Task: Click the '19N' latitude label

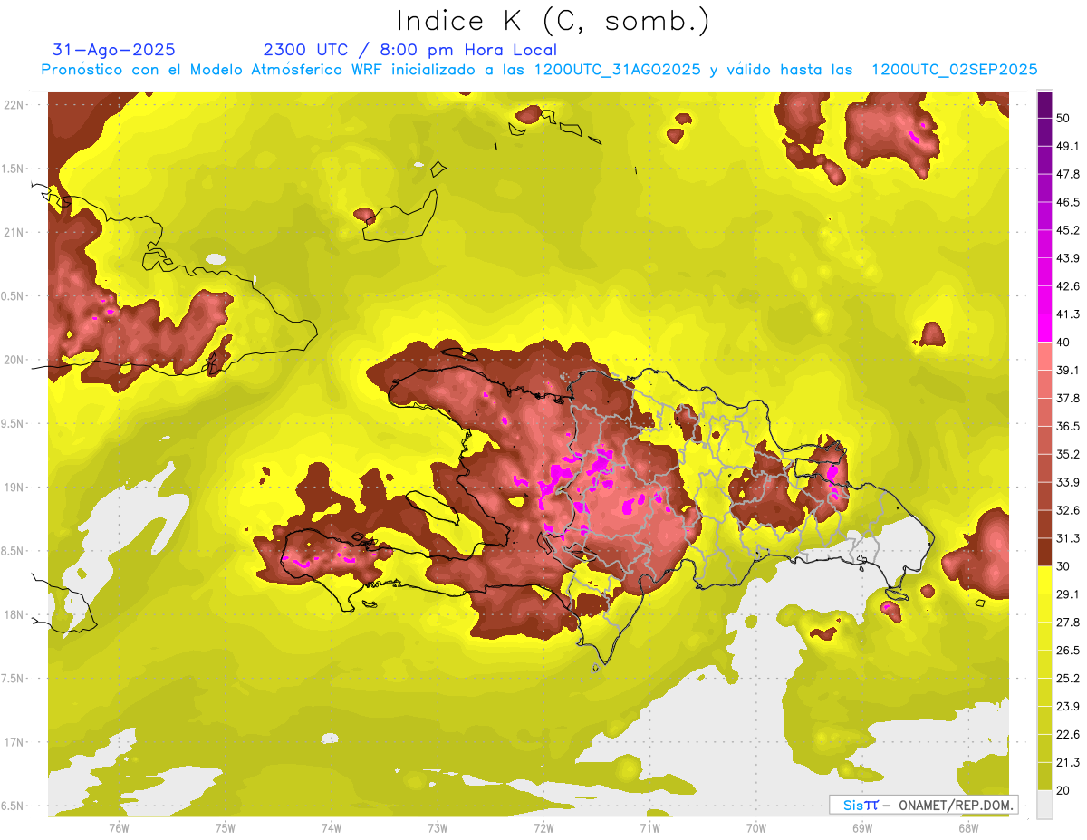Action: [x=14, y=487]
